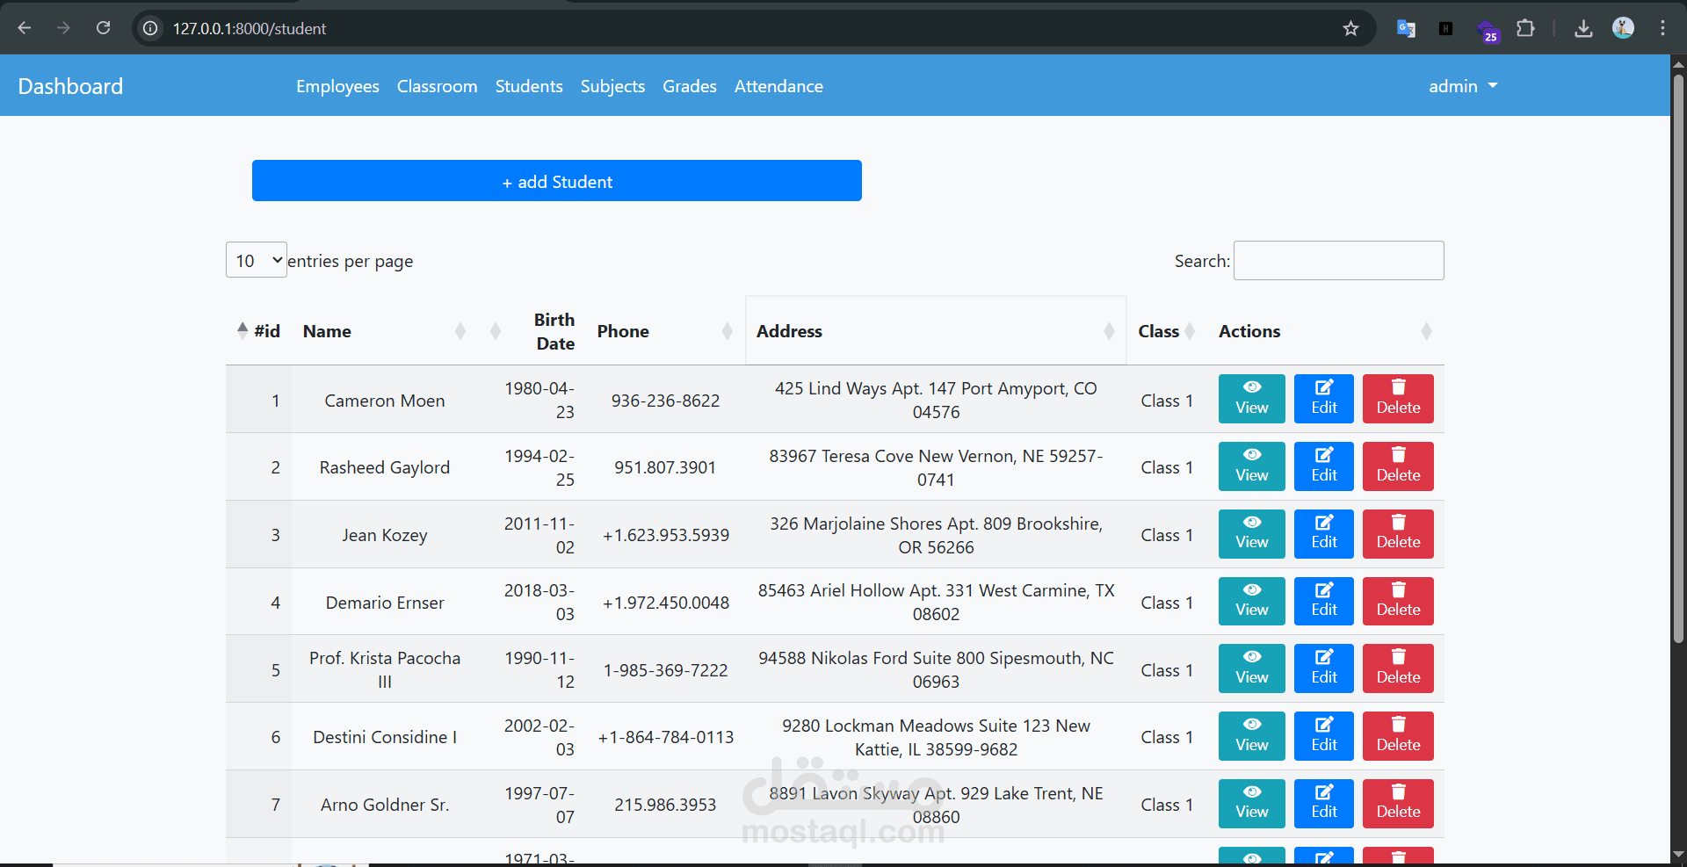This screenshot has width=1687, height=867.
Task: Open the Chrome profile avatar
Action: pos(1623,28)
